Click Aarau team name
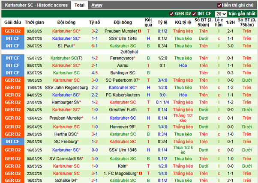258x183 pixels. coord(123,65)
